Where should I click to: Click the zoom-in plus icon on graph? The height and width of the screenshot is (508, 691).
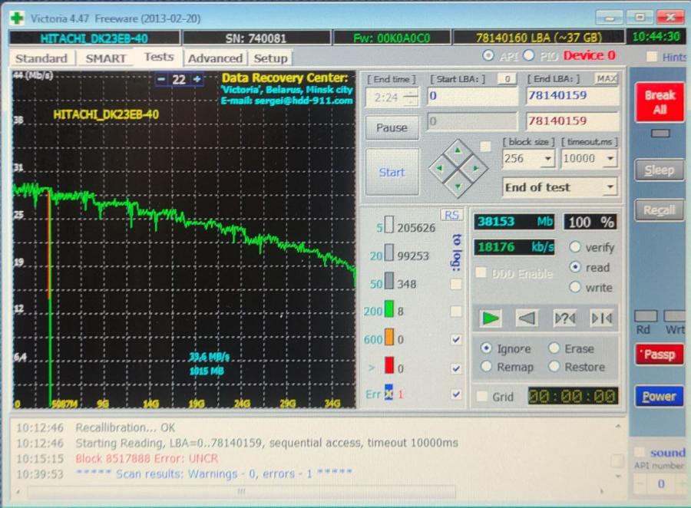[x=197, y=79]
